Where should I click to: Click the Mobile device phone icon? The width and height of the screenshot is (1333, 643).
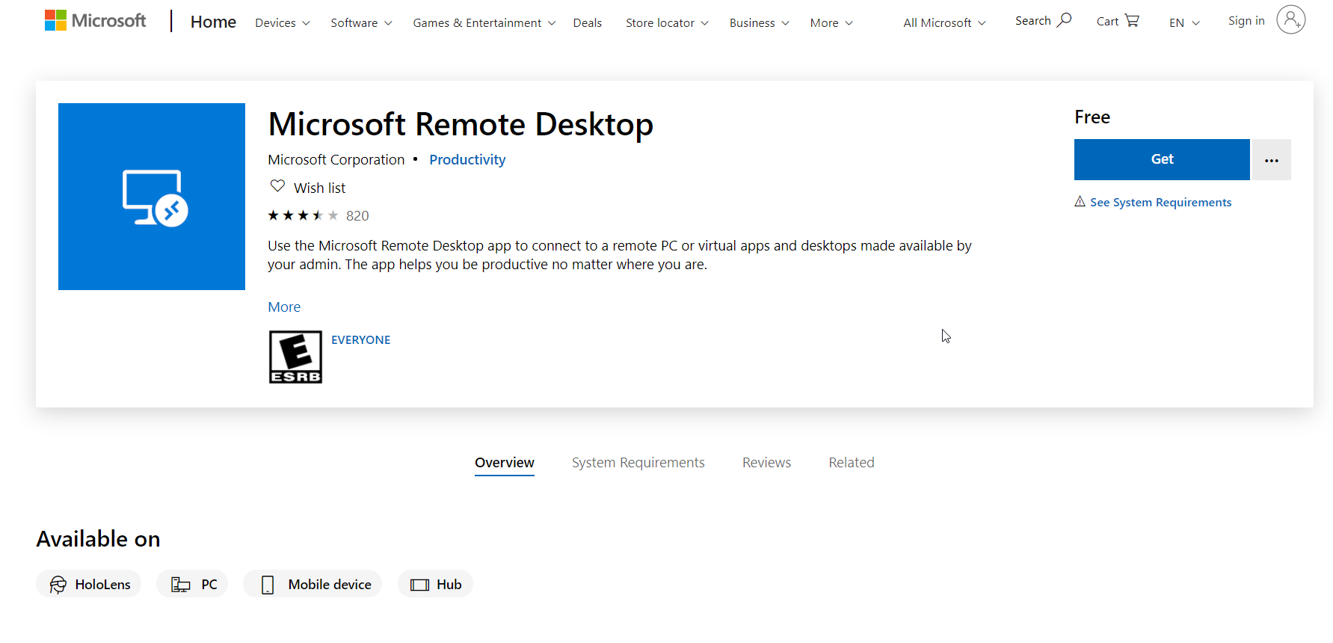[268, 585]
